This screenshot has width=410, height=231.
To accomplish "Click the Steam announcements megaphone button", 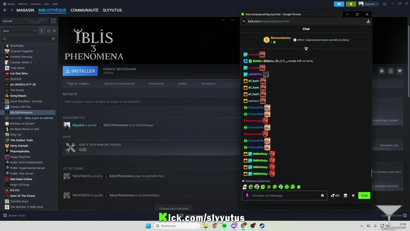I will [339, 4].
